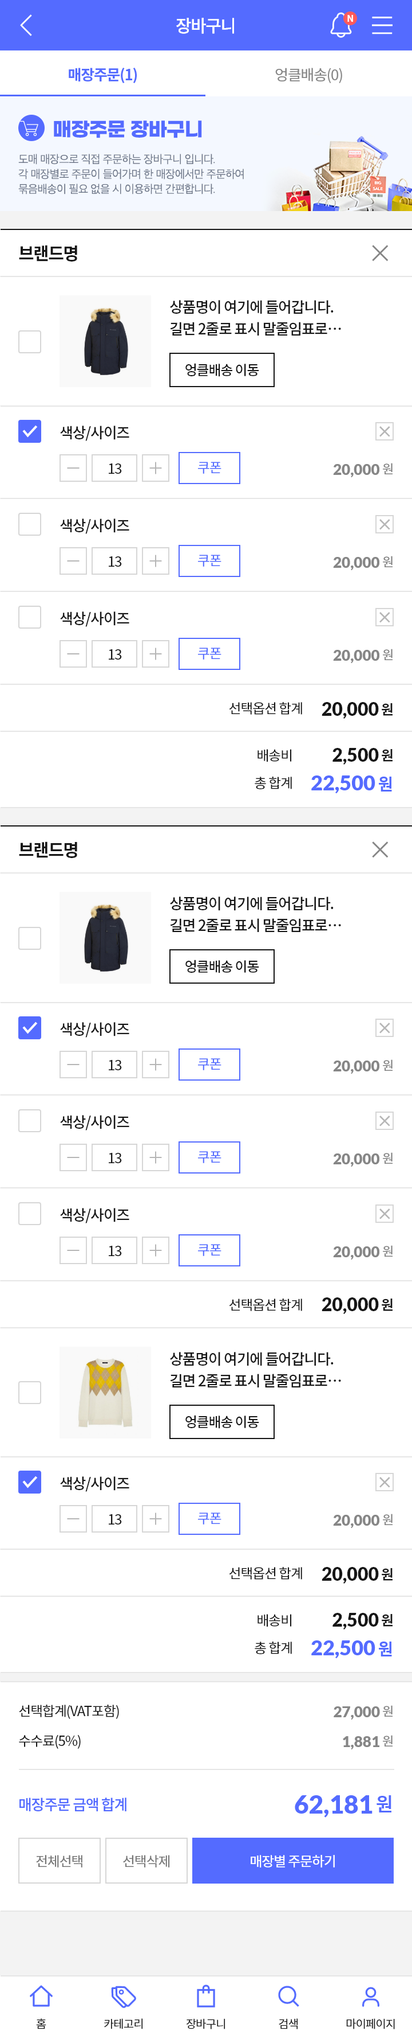
Task: Uncheck the first checked 색상/사이즈 option
Action: coord(30,431)
